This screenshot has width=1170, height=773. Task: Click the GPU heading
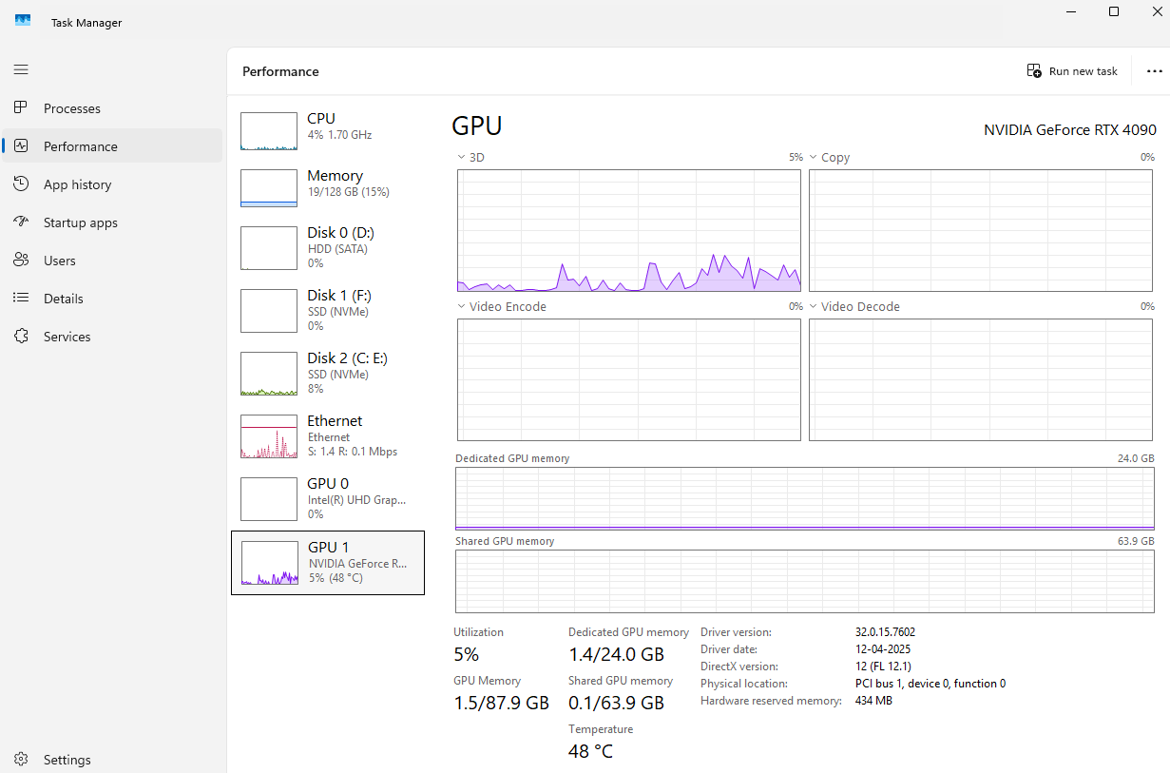click(477, 126)
